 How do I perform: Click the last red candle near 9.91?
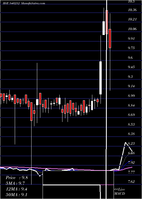pyautogui.click(x=110, y=38)
